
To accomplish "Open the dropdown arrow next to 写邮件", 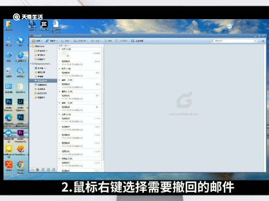I will click(57, 41).
